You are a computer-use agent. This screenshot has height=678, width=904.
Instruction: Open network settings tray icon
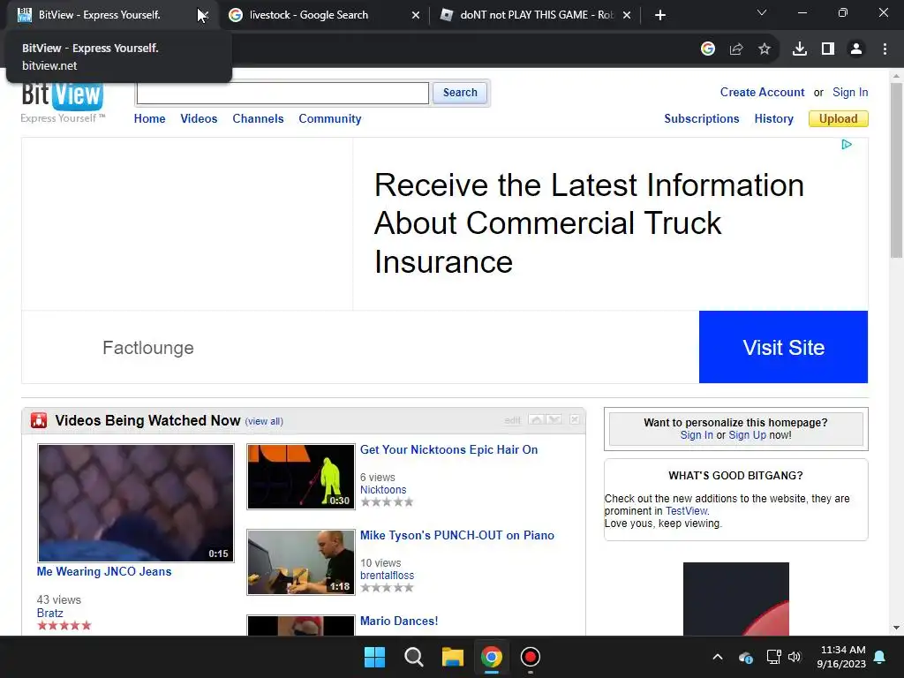[773, 657]
